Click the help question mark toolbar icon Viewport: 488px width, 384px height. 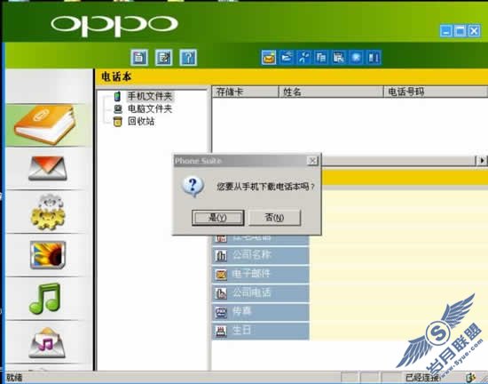[x=188, y=58]
